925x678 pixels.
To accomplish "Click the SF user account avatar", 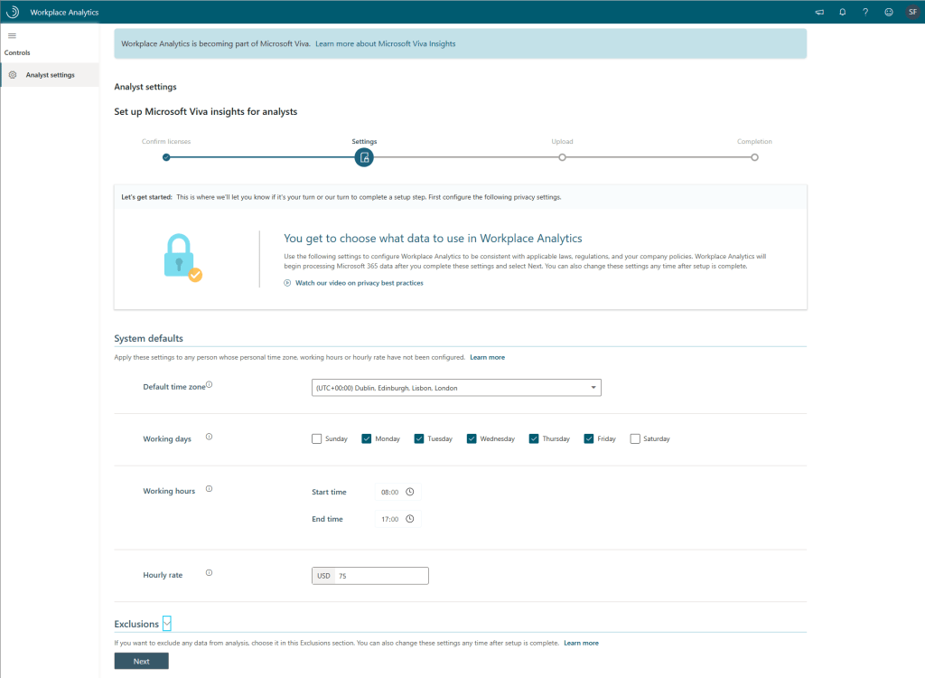I will (x=912, y=13).
